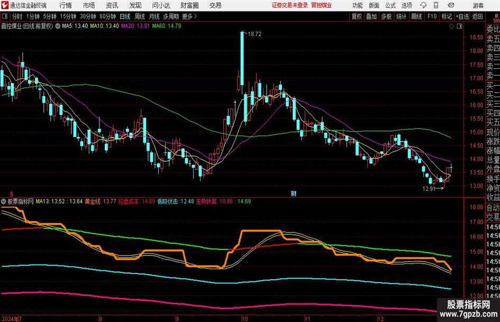Click the 财 marker on the chart
This screenshot has width=500, height=322.
pos(294,193)
